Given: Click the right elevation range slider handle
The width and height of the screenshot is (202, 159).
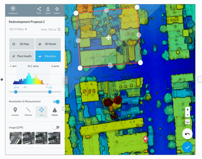Looking at the screenshot, I should [50, 92].
